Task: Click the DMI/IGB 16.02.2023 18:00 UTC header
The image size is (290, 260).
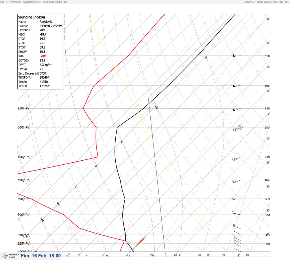Action: tap(267, 2)
